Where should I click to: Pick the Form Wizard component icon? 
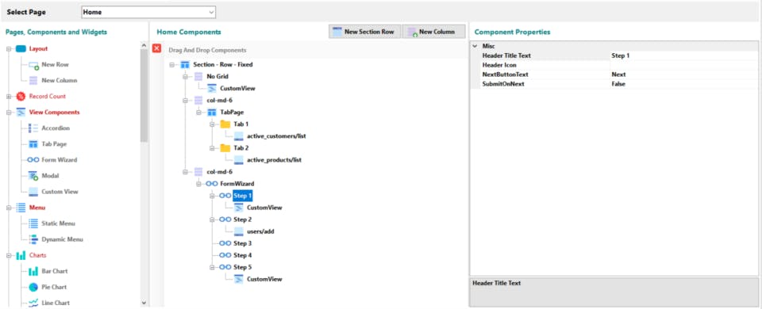[33, 159]
